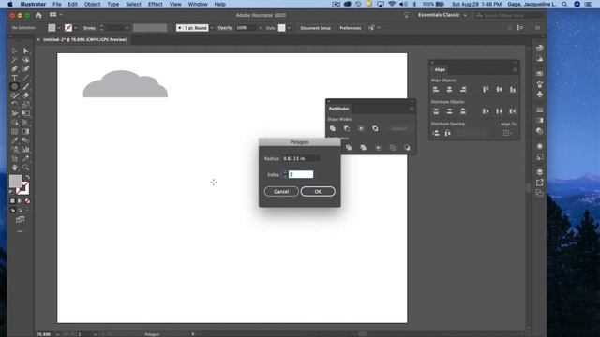Image resolution: width=600 pixels, height=337 pixels.
Task: Go to the Home screen icon
Action: click(x=38, y=15)
